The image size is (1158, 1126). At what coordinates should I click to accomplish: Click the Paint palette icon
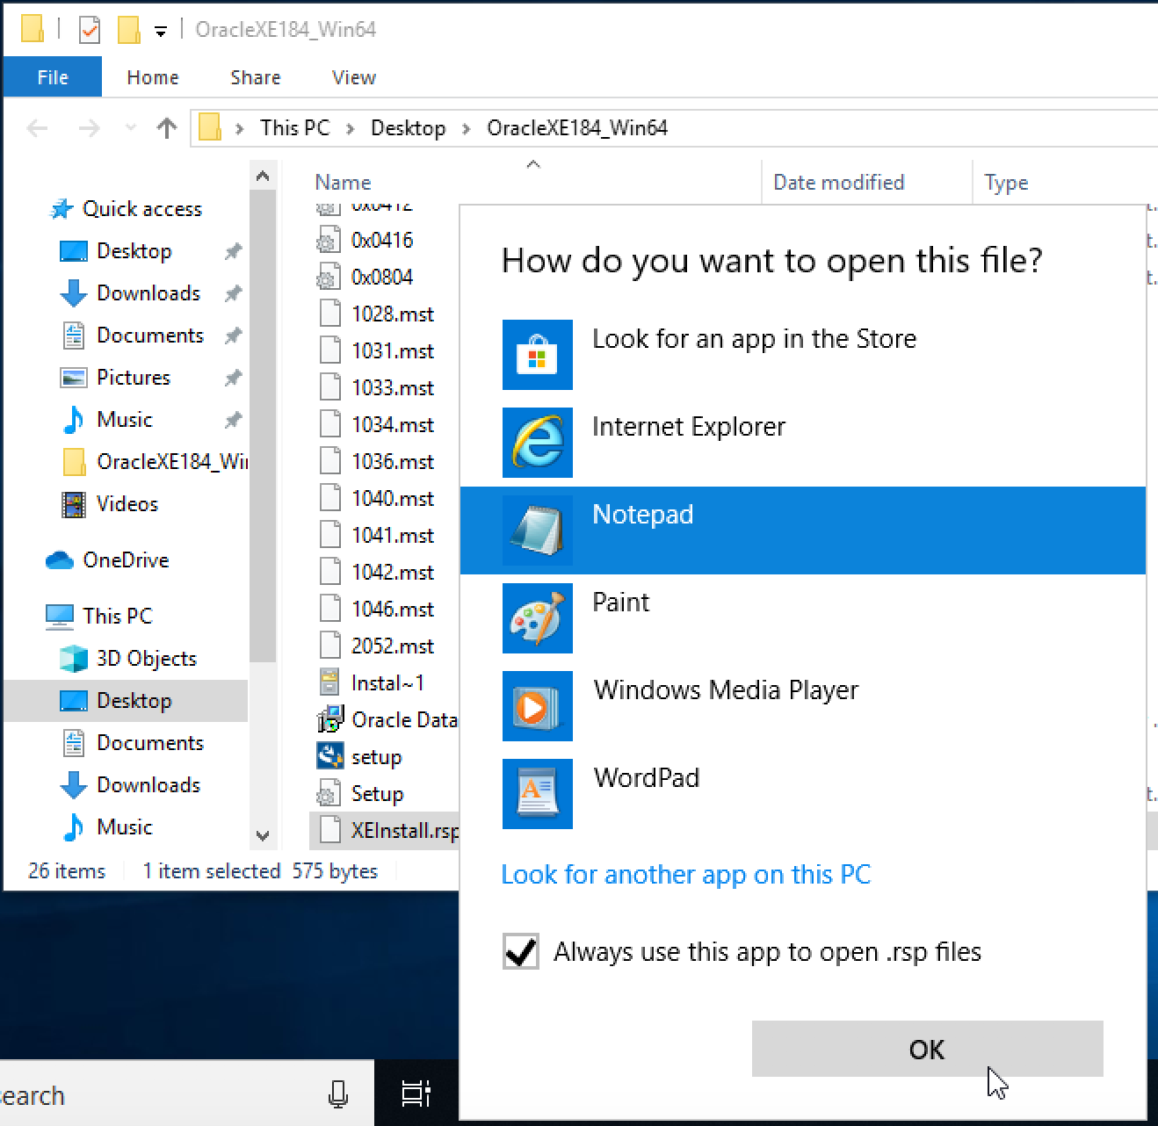click(x=537, y=618)
